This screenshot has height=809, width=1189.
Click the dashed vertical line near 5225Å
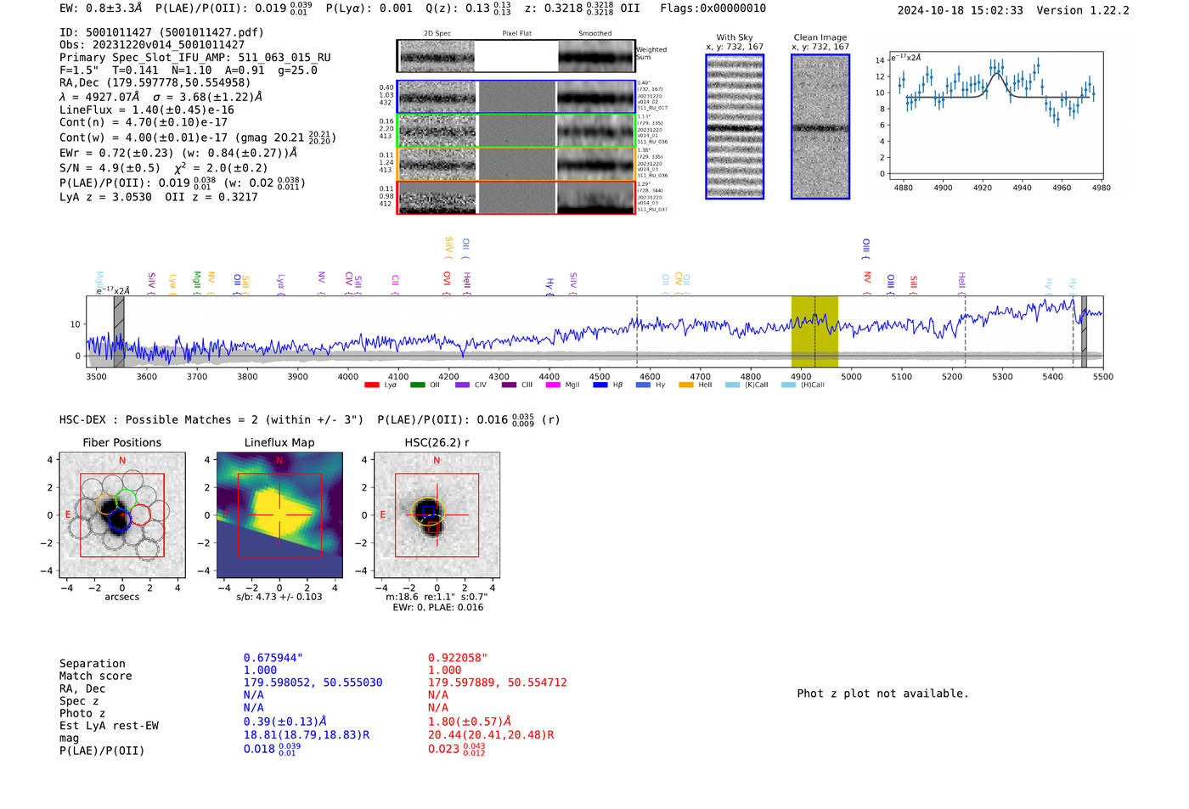(x=965, y=331)
